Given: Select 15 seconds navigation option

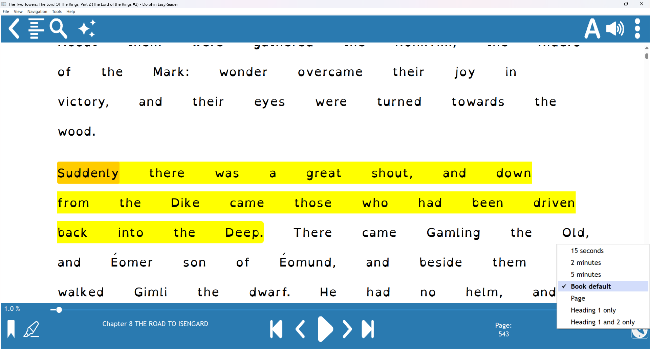Looking at the screenshot, I should (603, 251).
